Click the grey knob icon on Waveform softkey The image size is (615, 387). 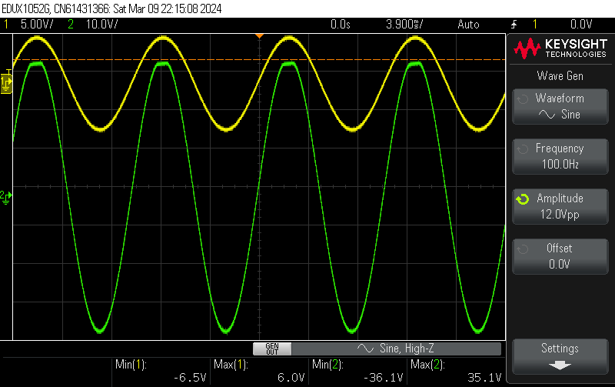point(523,99)
